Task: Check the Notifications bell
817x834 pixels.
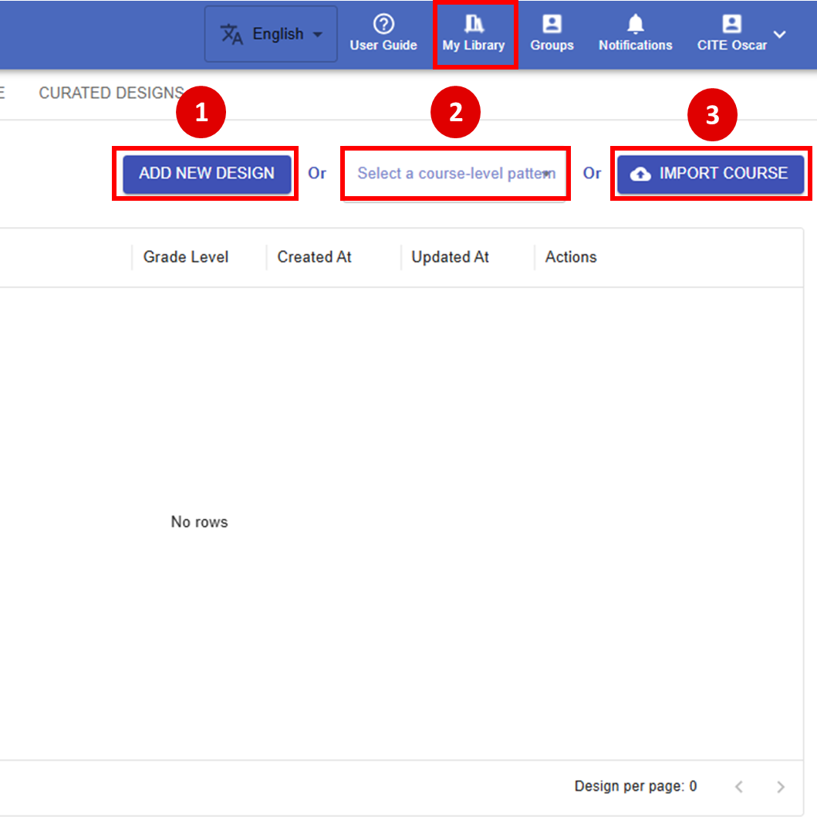Action: tap(635, 25)
